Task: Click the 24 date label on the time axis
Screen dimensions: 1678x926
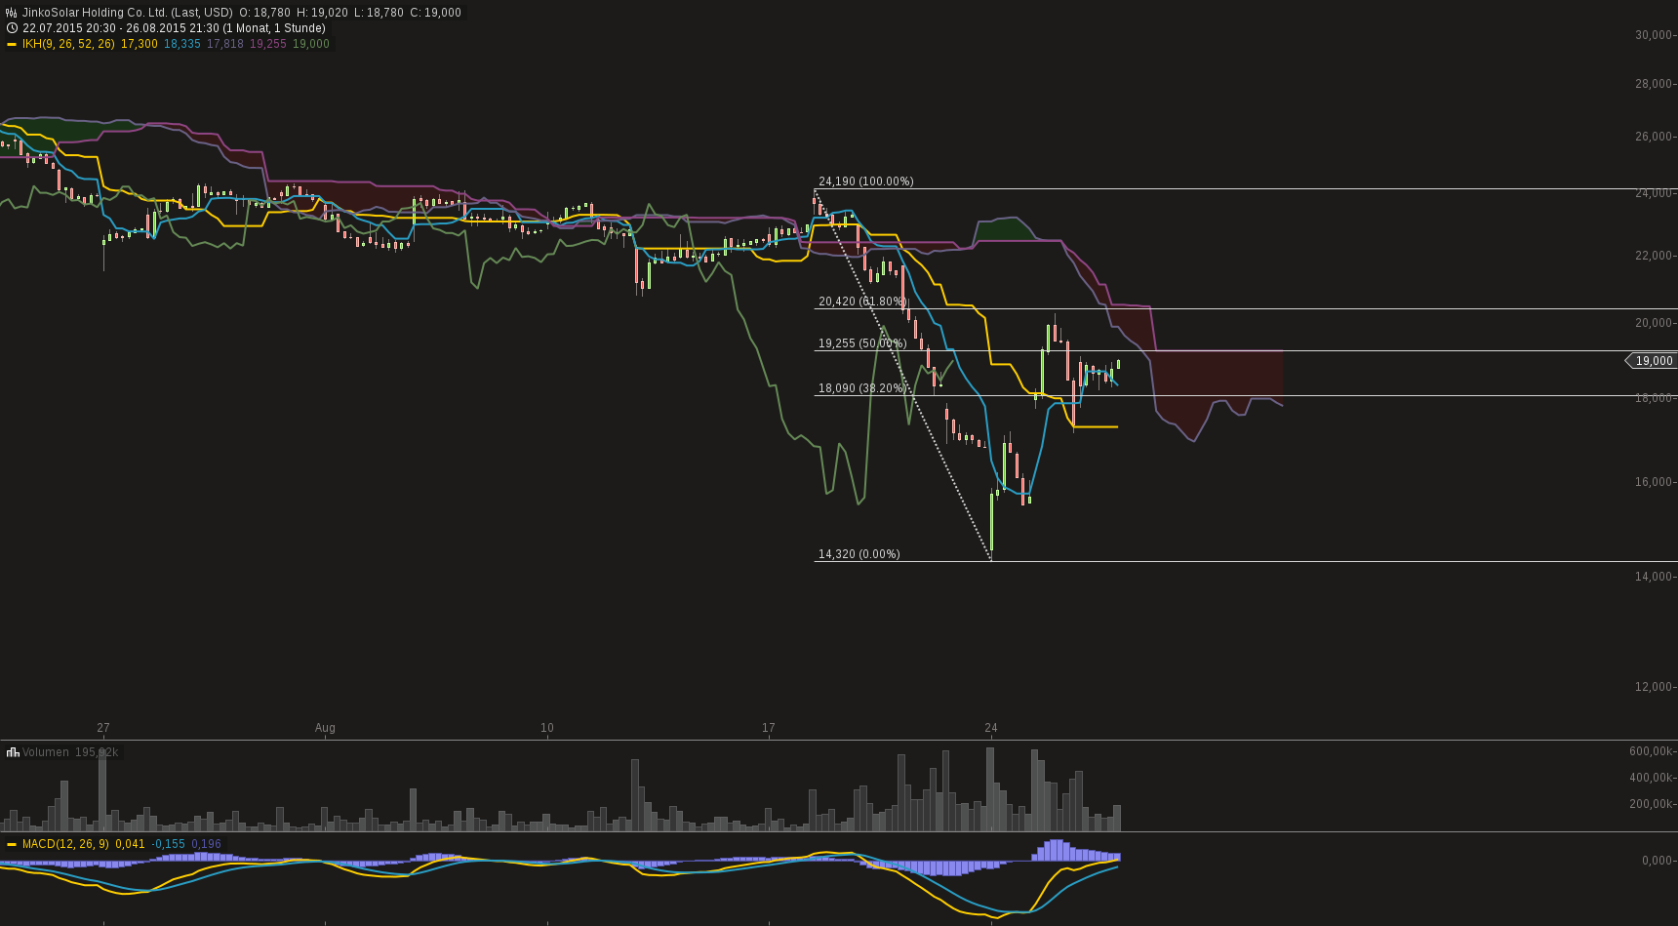Action: (x=991, y=728)
